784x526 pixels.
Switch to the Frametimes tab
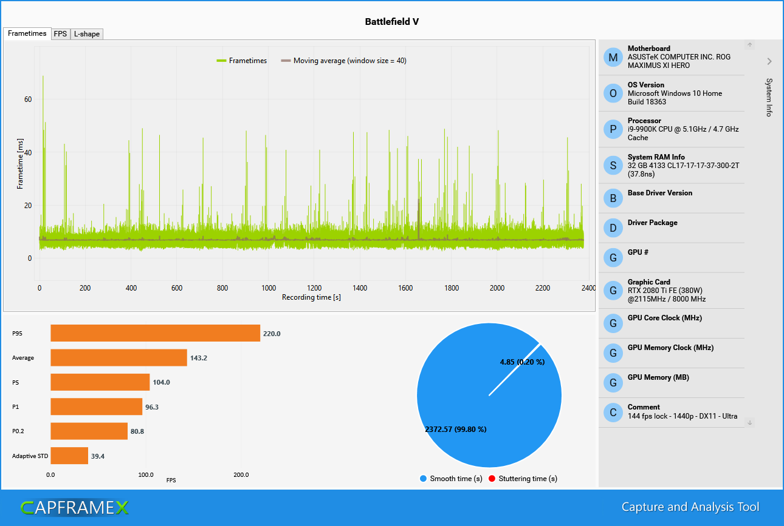pos(27,33)
